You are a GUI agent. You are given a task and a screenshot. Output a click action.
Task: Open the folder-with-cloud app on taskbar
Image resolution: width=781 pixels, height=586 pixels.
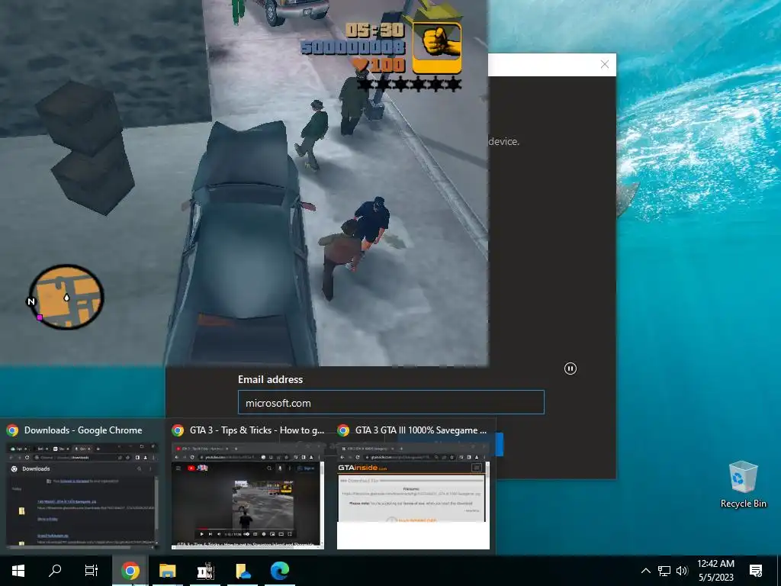tap(243, 571)
